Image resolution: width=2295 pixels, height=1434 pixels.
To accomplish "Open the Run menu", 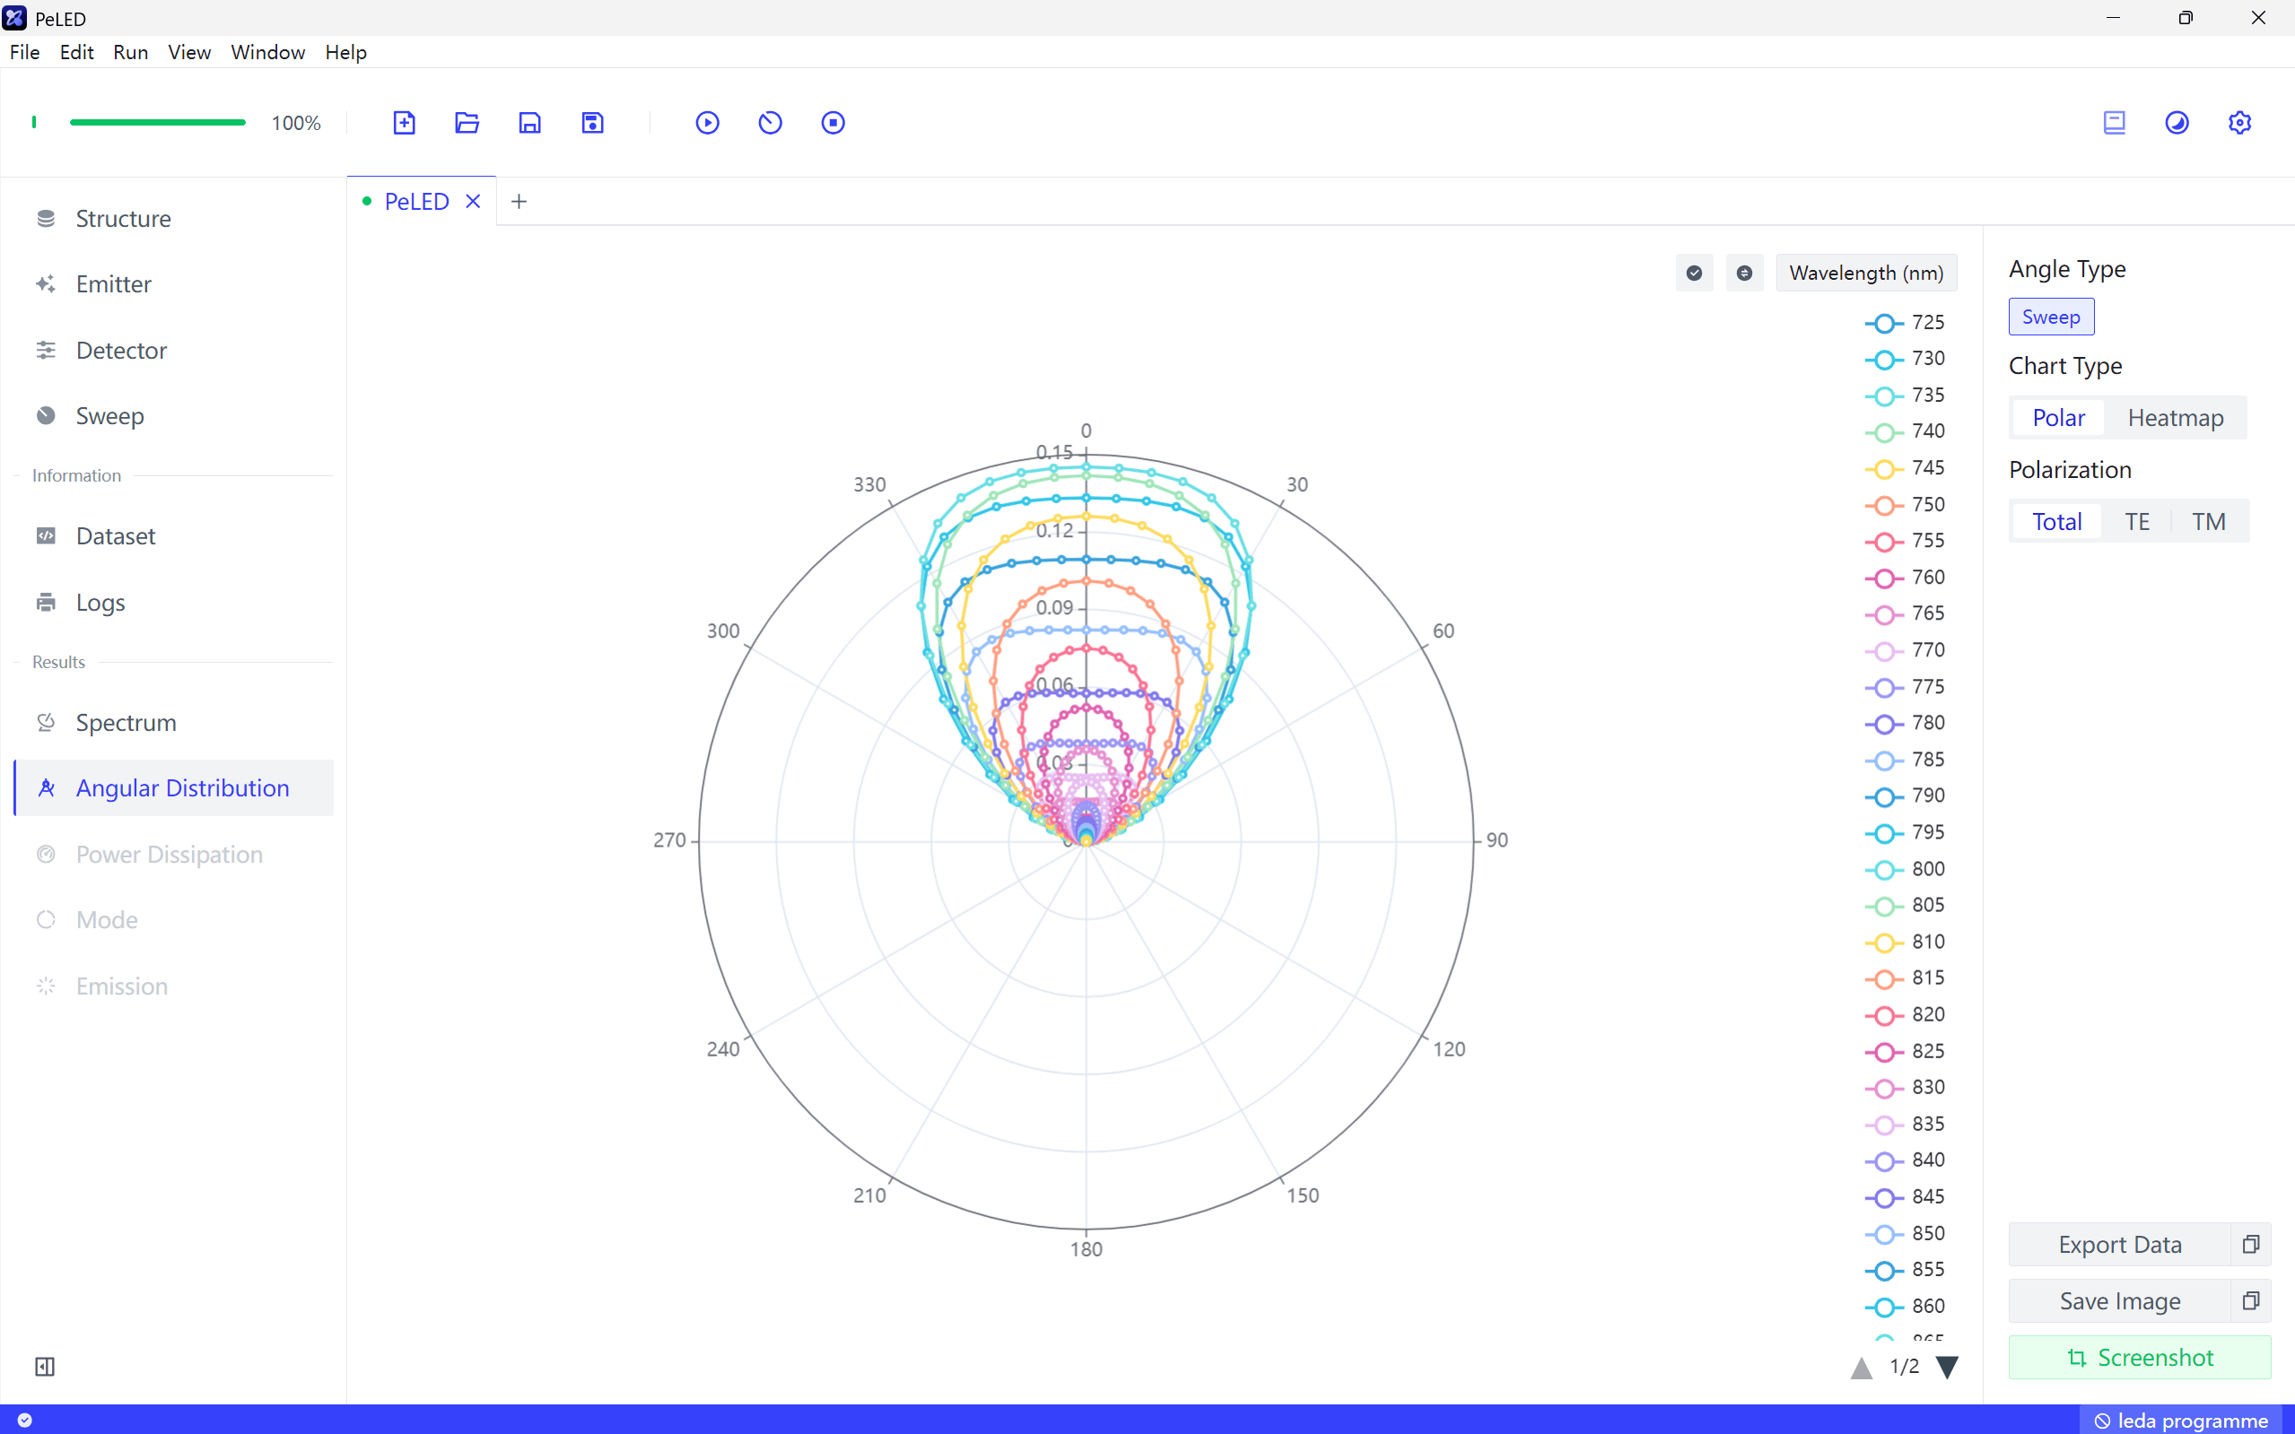I will pyautogui.click(x=131, y=52).
